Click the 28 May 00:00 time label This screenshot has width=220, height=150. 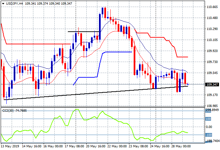coord(181,146)
